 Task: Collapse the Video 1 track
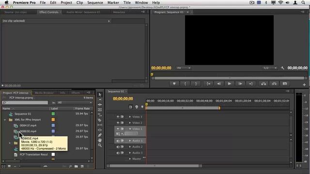pos(130,129)
